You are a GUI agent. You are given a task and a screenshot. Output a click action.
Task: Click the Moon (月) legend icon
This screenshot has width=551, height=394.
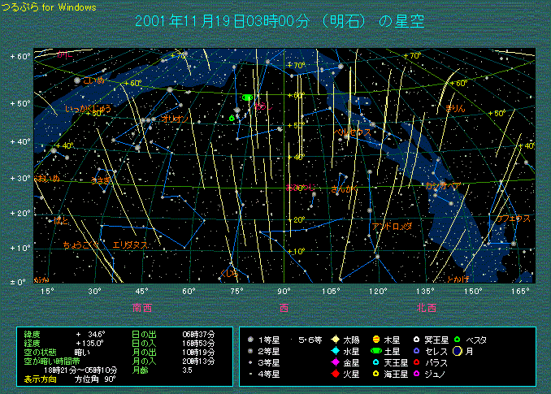[458, 351]
